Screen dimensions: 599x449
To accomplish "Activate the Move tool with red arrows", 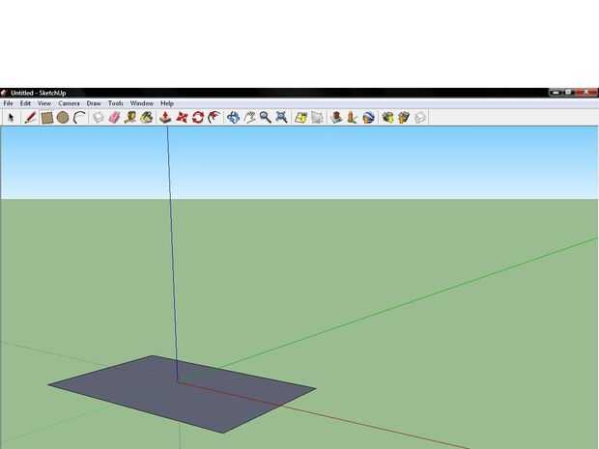I will pos(182,117).
